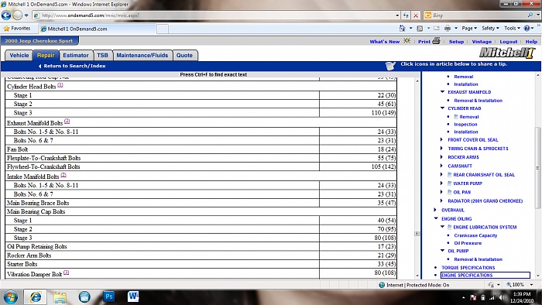Switch to the Vehicle tab
Screen dimensions: 542x305
[19, 55]
